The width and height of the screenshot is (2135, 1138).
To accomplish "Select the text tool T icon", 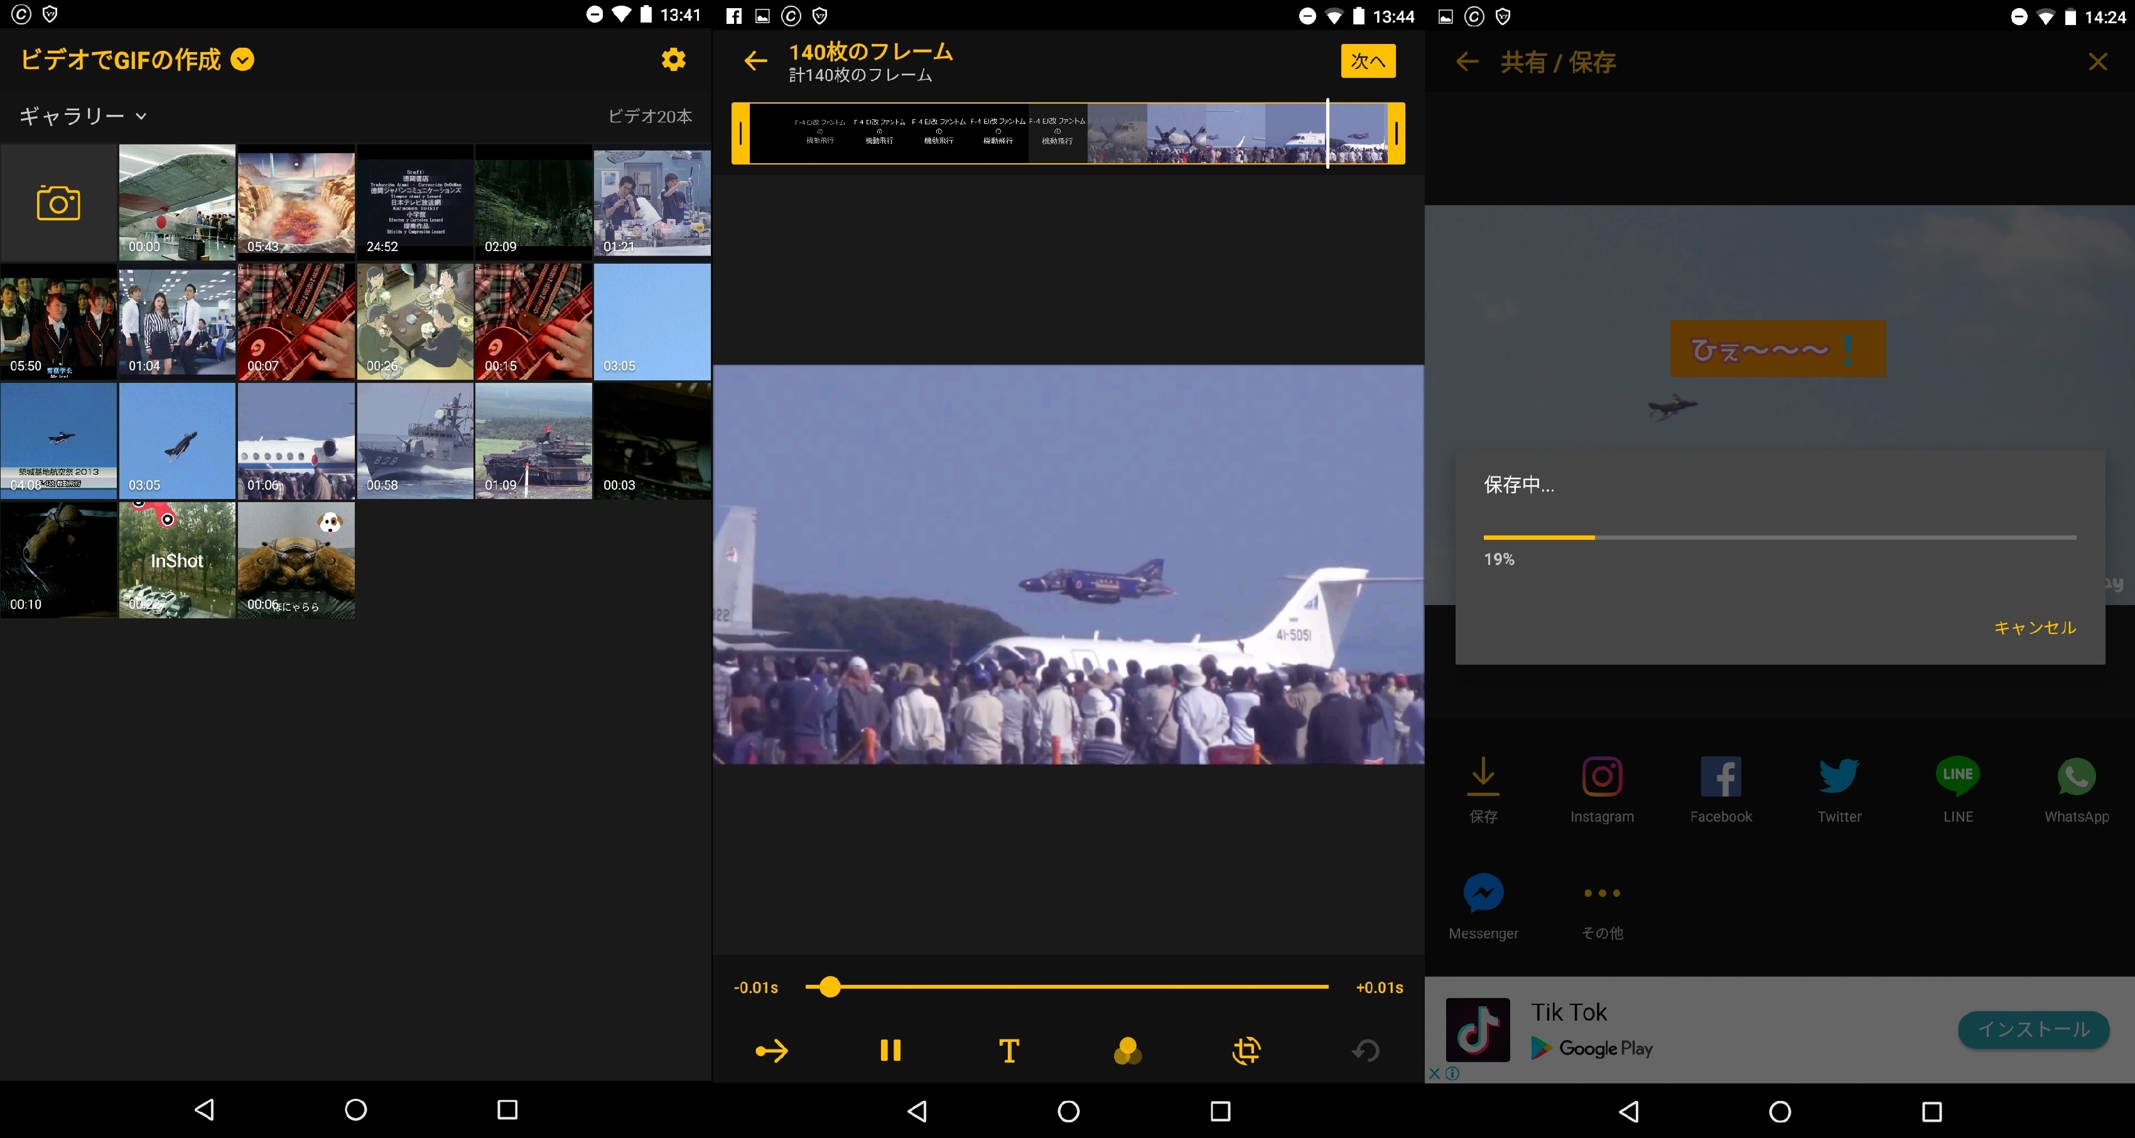I will tap(1008, 1050).
